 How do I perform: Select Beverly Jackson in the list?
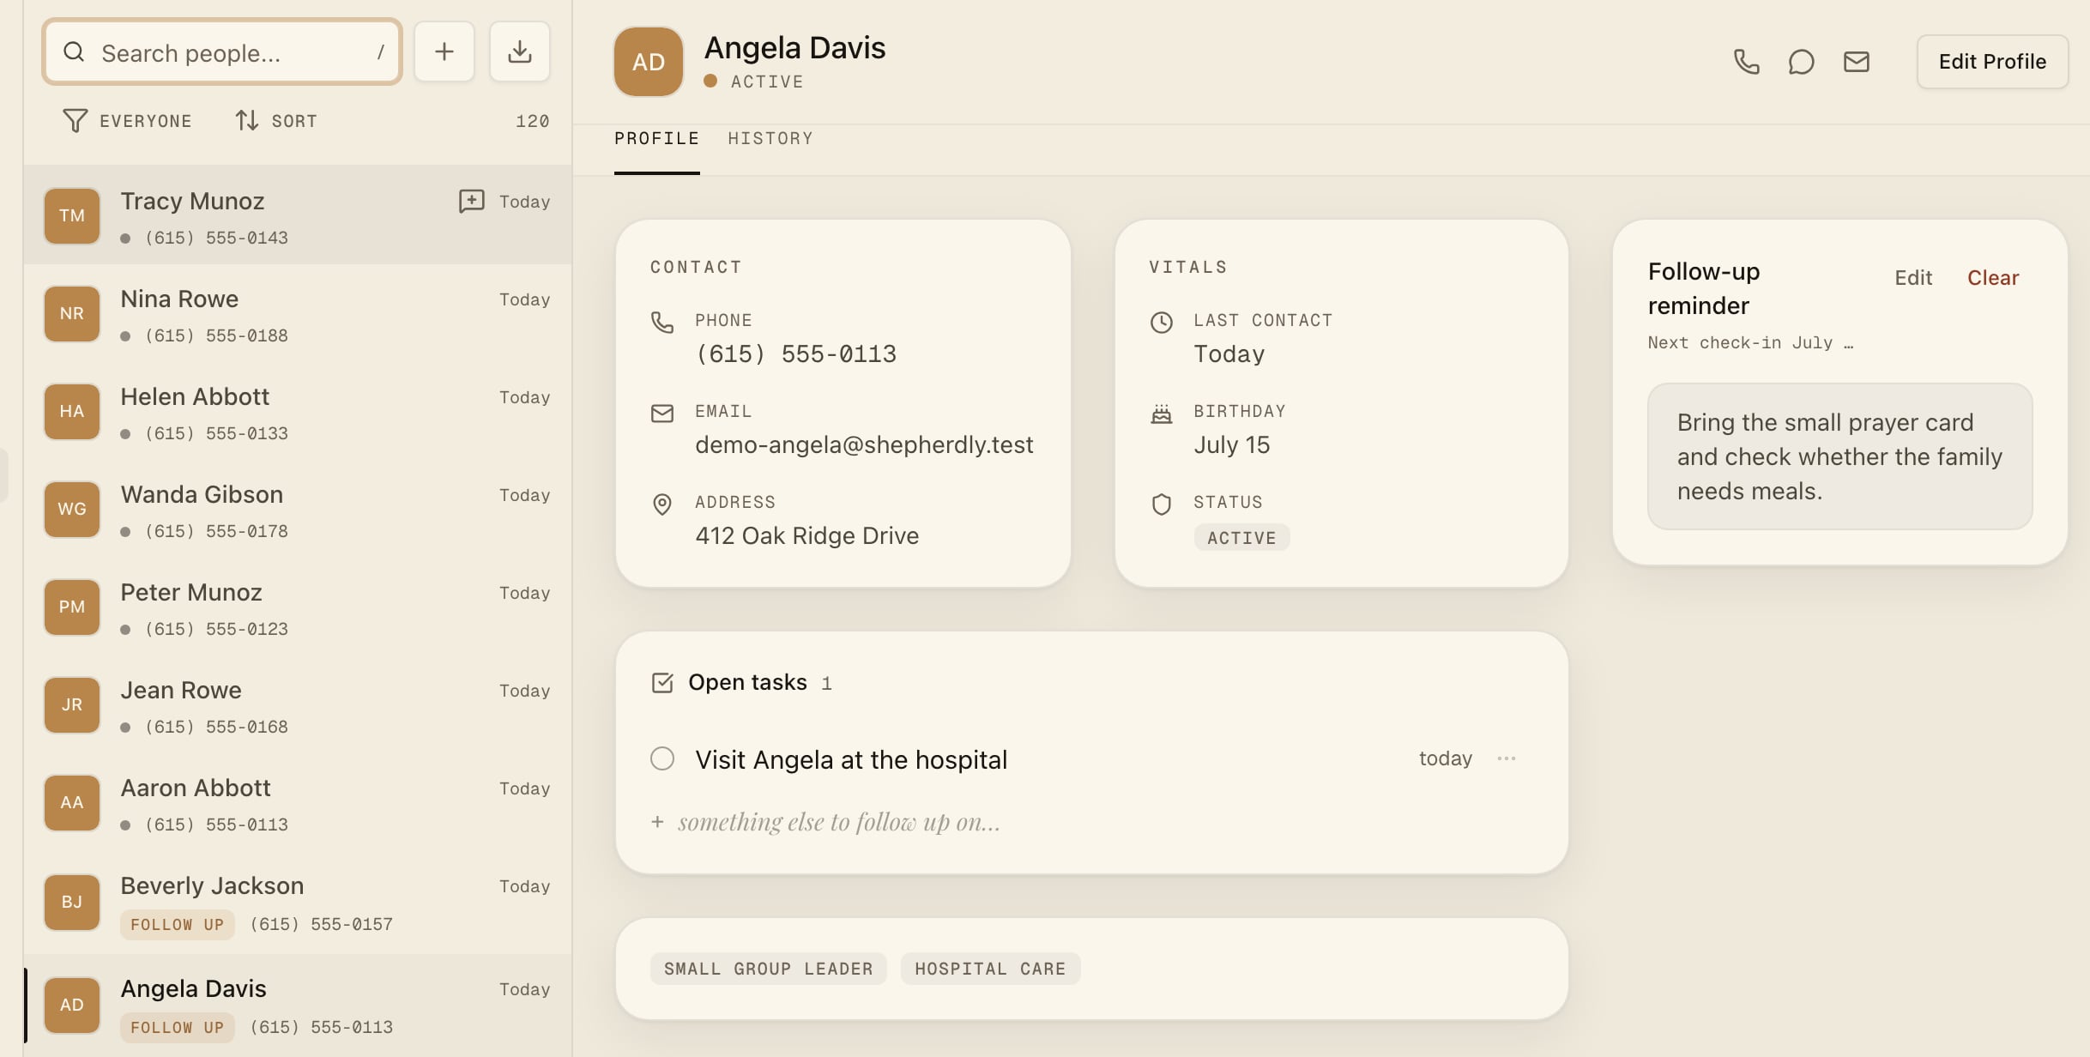click(x=298, y=902)
